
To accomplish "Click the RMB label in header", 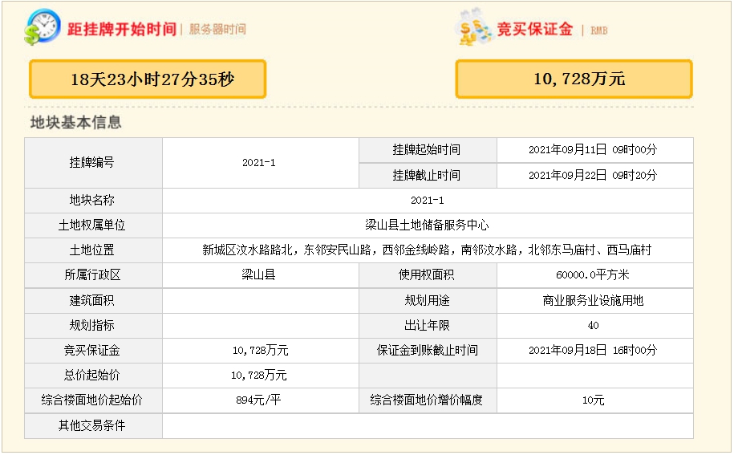I will (598, 30).
